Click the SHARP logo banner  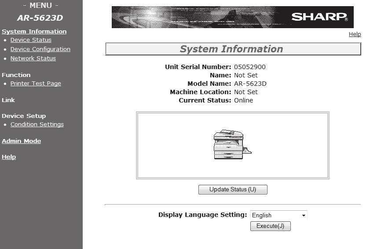coord(232,17)
